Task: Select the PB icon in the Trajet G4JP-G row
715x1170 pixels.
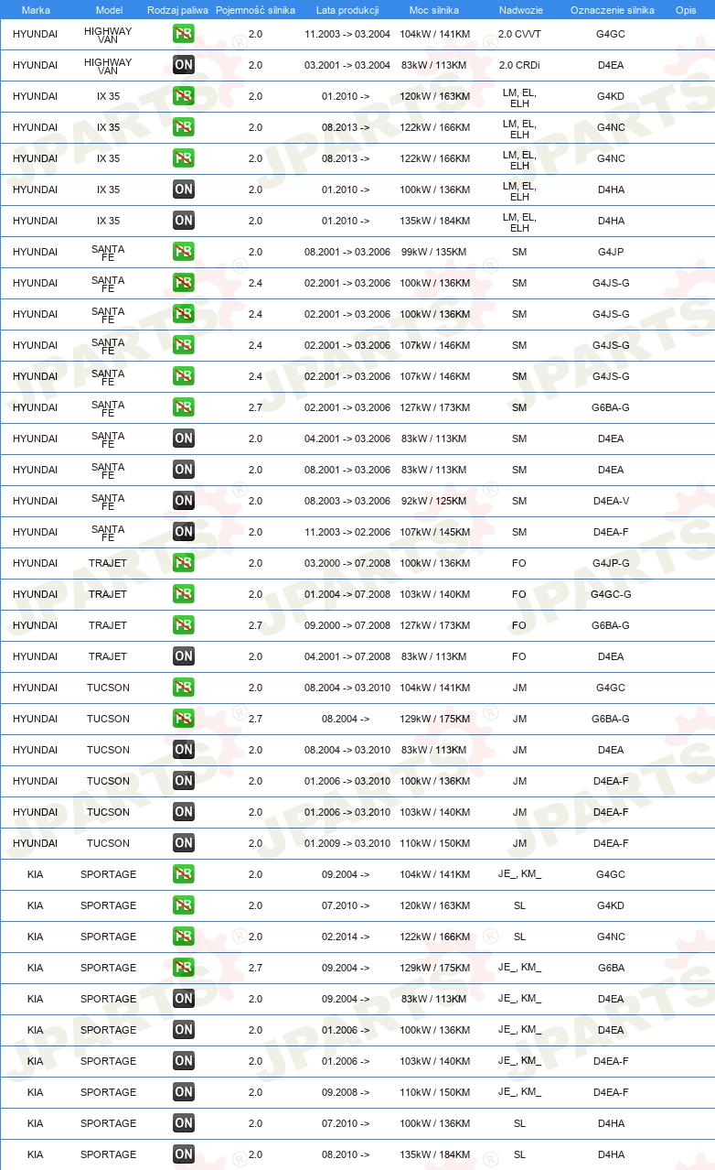Action: tap(184, 563)
